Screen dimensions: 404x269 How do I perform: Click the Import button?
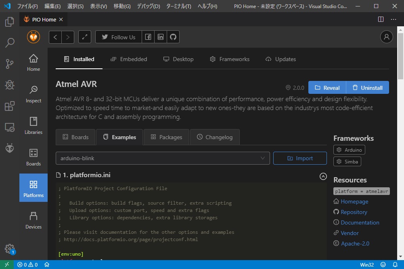300,158
